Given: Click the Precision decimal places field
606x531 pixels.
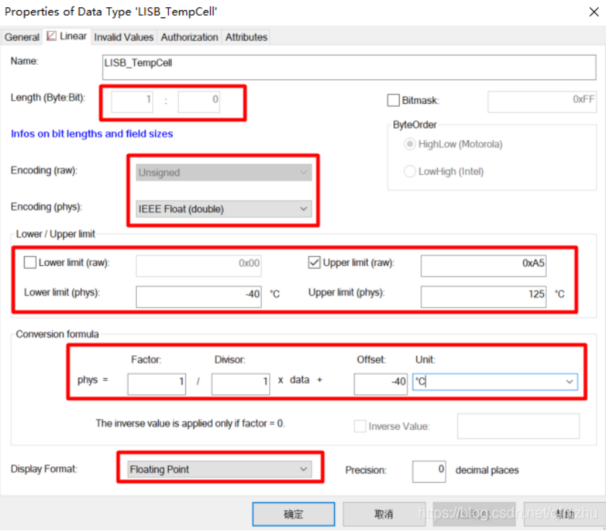Looking at the screenshot, I should click(x=429, y=472).
